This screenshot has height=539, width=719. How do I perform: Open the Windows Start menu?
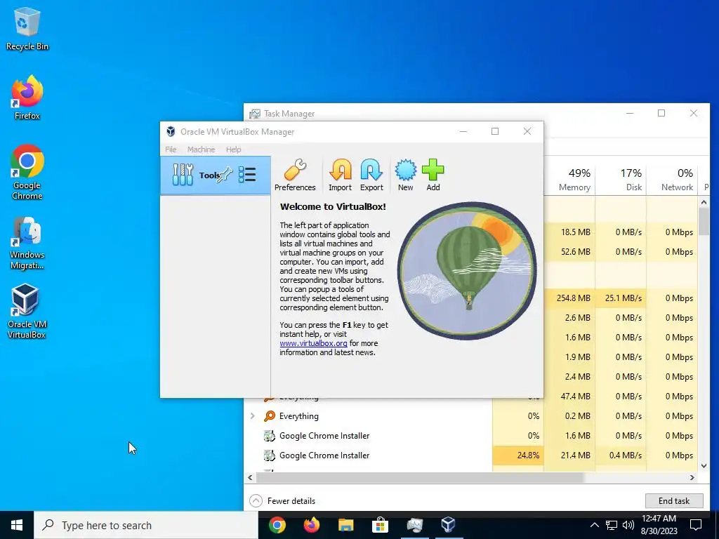(17, 525)
